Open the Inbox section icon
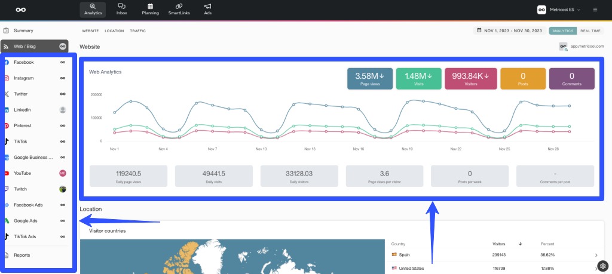 point(121,9)
